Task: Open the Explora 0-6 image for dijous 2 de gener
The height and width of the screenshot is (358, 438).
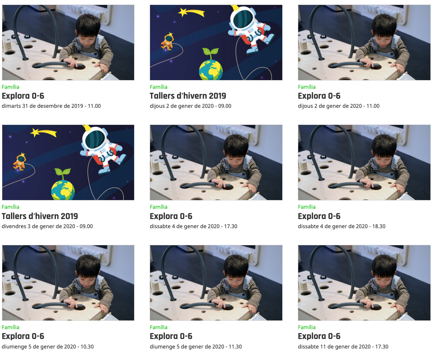Action: (364, 43)
